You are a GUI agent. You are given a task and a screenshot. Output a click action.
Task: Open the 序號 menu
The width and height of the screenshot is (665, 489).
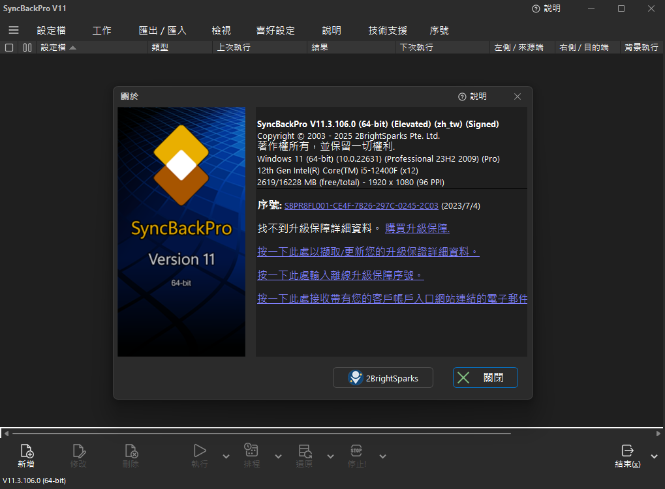(x=439, y=31)
